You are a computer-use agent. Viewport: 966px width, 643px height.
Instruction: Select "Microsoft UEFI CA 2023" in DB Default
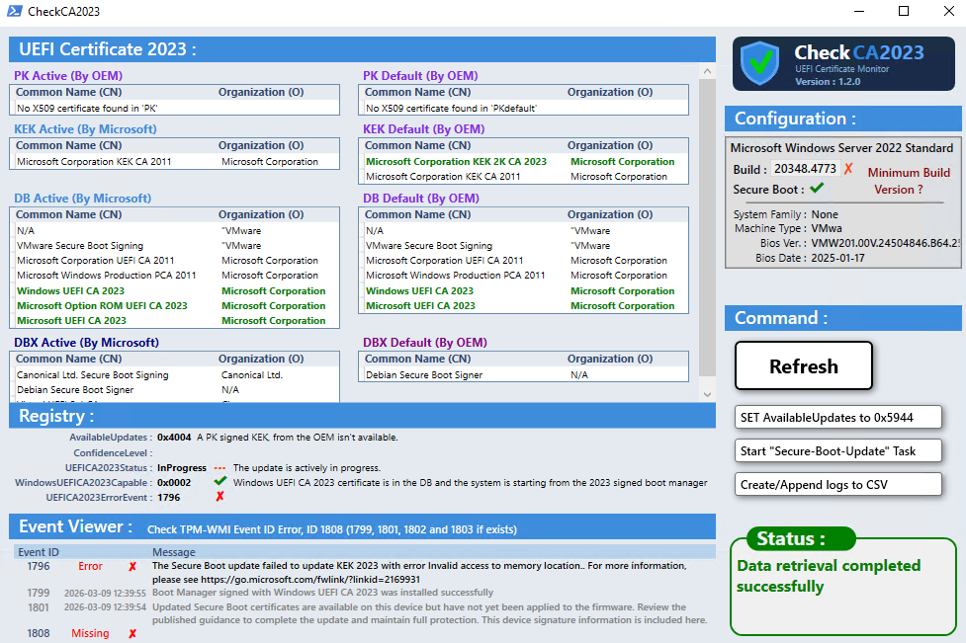coord(523,306)
